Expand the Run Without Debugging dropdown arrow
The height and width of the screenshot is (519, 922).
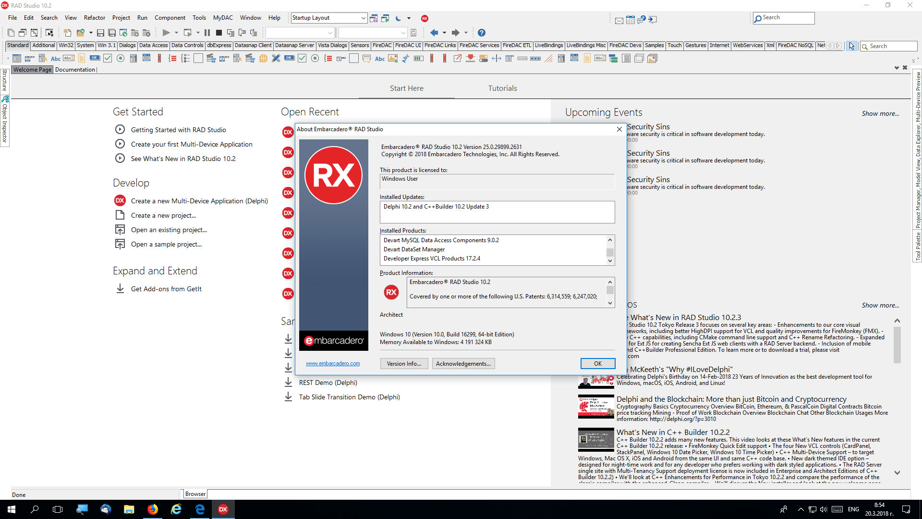pyautogui.click(x=198, y=33)
